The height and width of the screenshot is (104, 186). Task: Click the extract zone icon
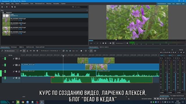(x=74, y=51)
